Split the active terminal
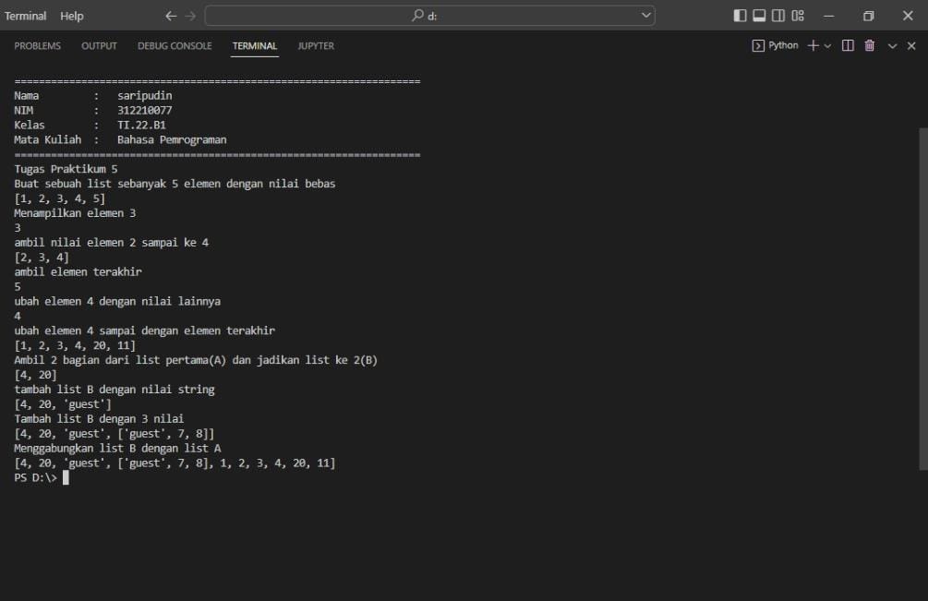This screenshot has height=601, width=928. [848, 45]
